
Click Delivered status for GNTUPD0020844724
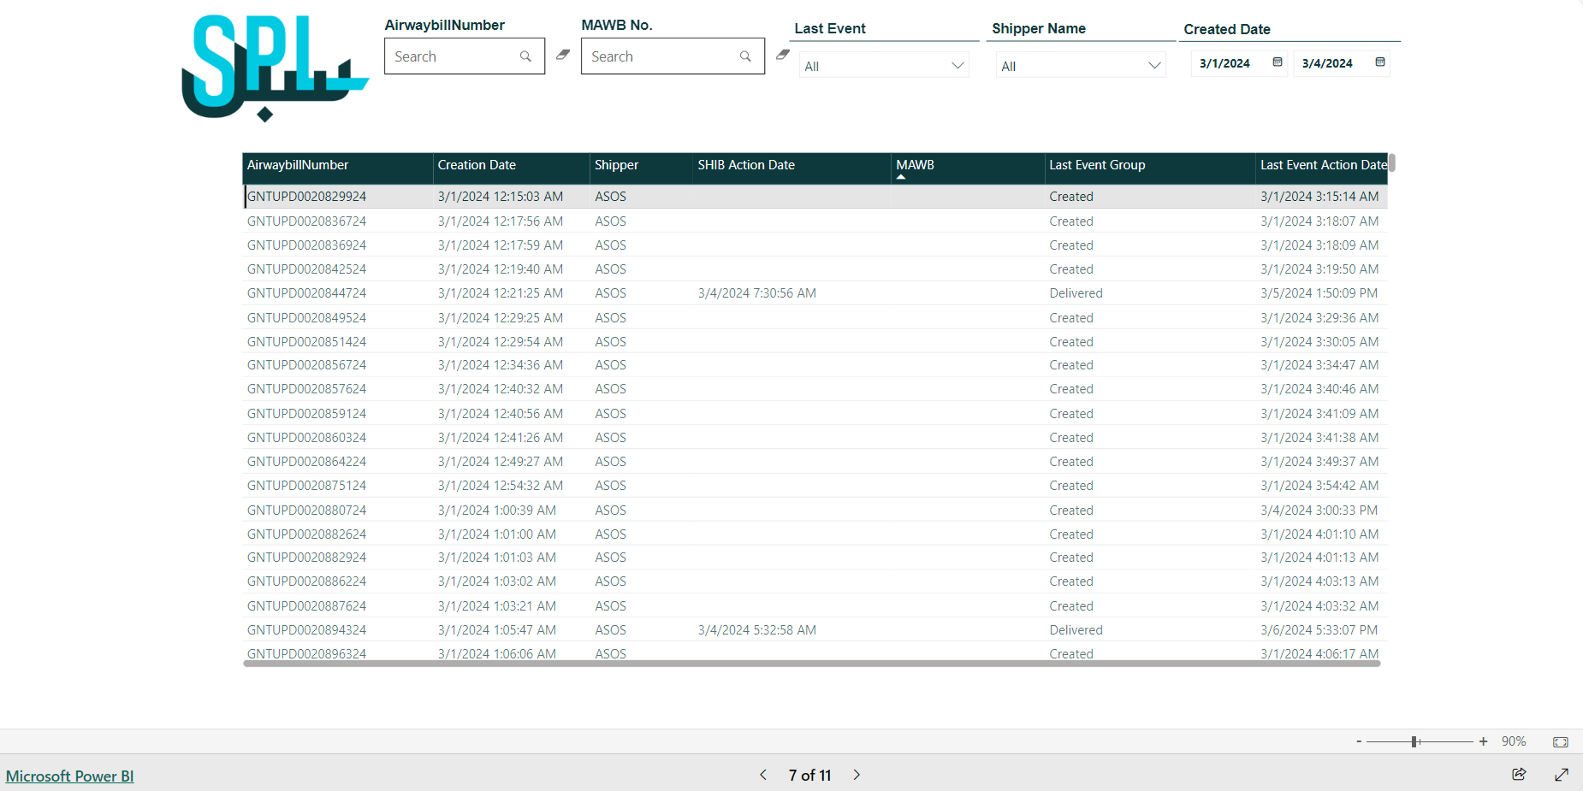[1076, 292]
